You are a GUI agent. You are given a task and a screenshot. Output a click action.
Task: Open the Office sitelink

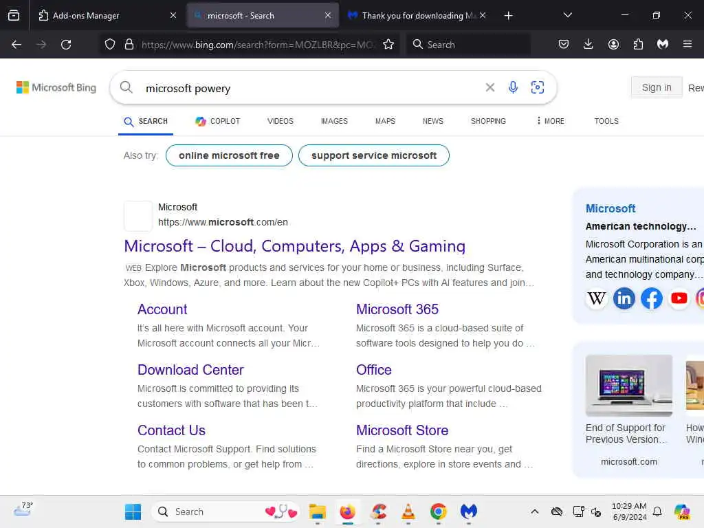coord(373,370)
